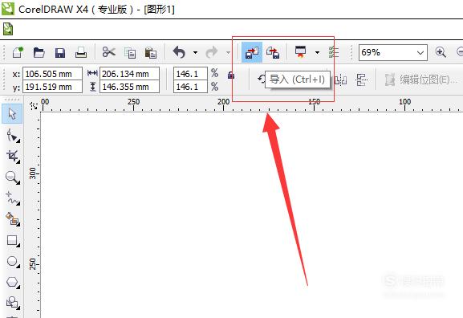This screenshot has height=318, width=463.
Task: Click the document icon in the menu bar
Action: 8,29
